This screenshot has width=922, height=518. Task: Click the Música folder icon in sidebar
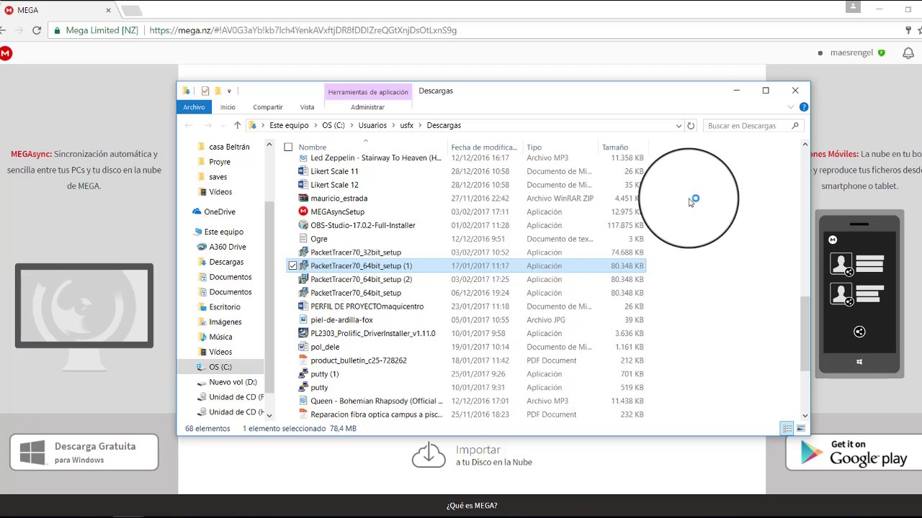point(202,337)
